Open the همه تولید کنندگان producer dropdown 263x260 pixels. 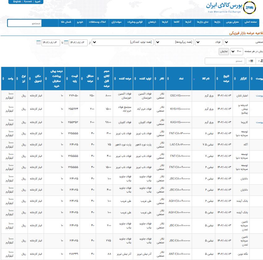coord(123,42)
